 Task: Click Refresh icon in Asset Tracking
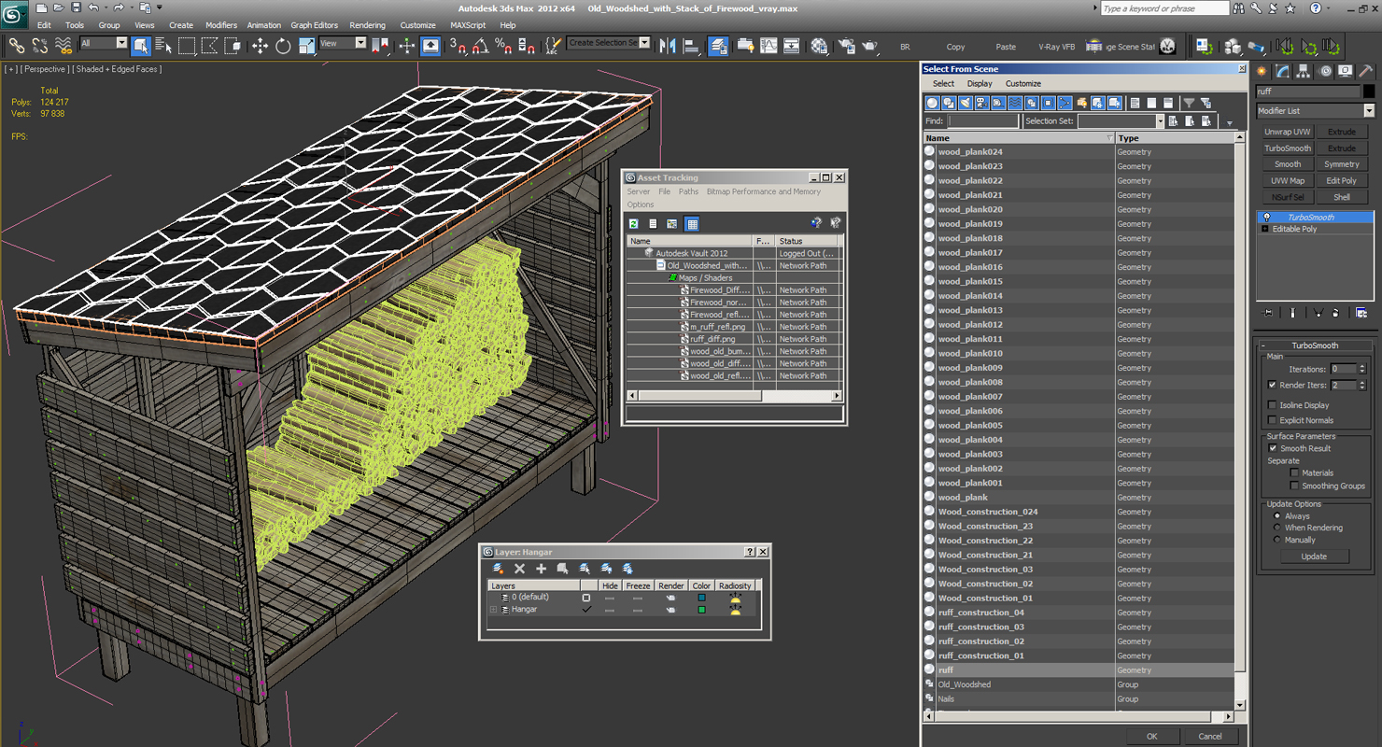(634, 224)
